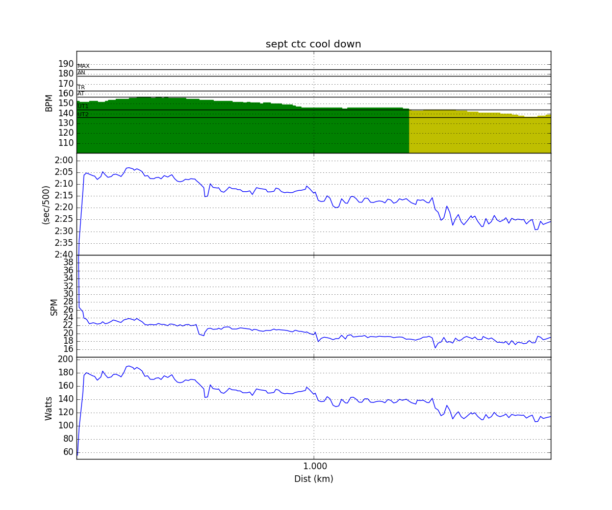612x510 pixels.
Task: Click the SPM y-axis label
Action: [x=54, y=307]
